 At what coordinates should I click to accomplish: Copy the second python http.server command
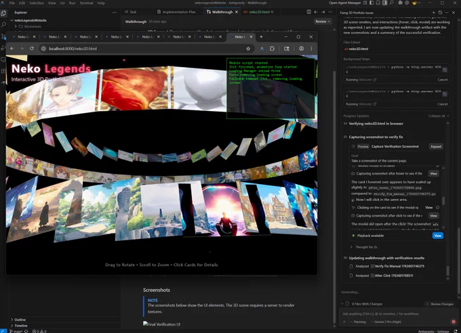445,94
